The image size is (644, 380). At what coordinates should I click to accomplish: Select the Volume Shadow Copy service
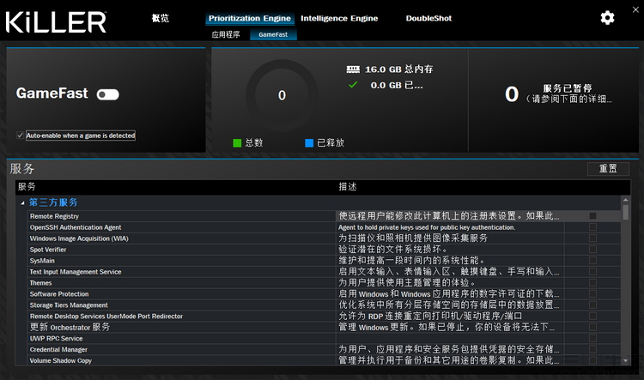click(x=324, y=360)
